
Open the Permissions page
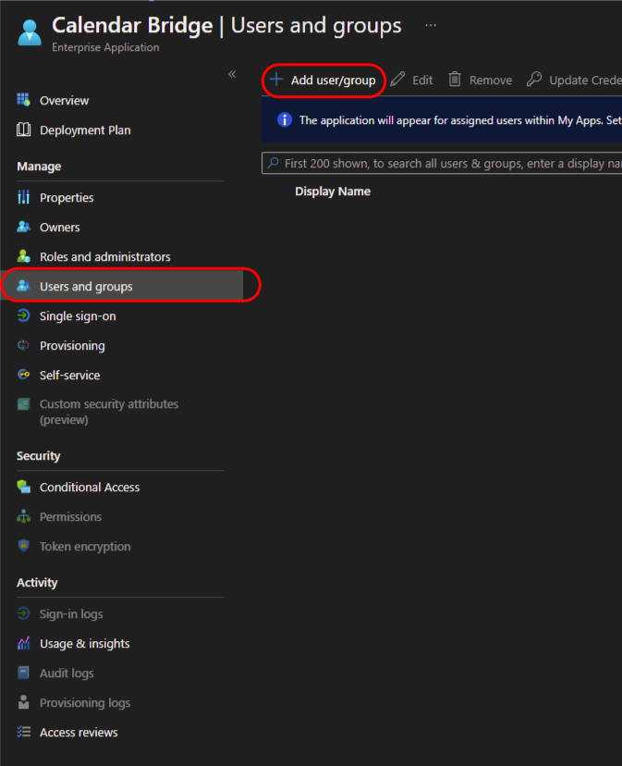click(x=70, y=517)
